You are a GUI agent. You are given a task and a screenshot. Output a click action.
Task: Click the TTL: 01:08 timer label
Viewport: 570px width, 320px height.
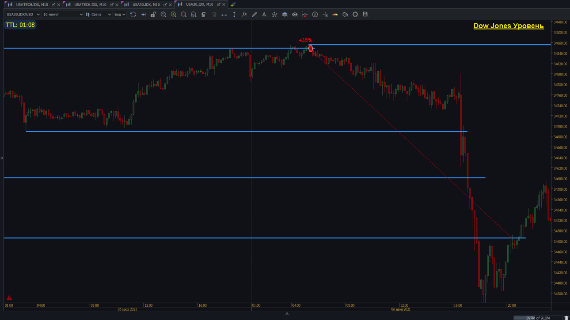20,25
